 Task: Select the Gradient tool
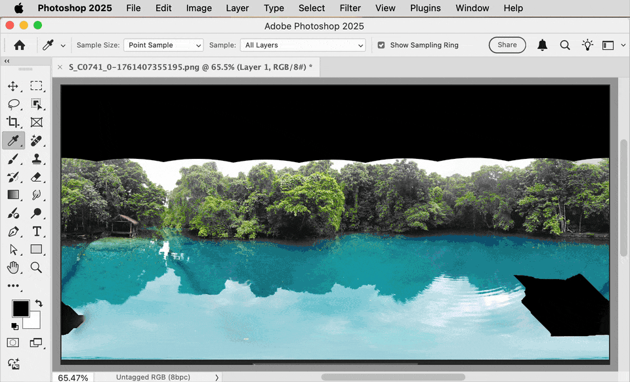(x=14, y=195)
